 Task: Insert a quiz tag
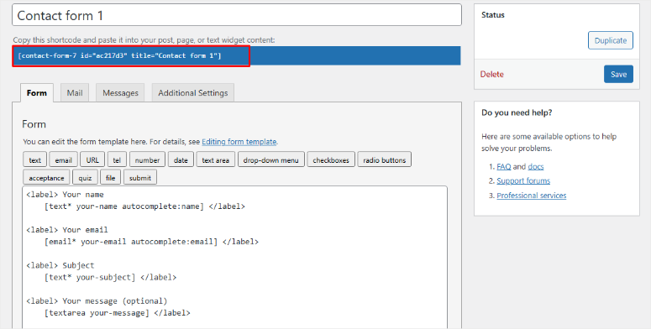pyautogui.click(x=85, y=178)
